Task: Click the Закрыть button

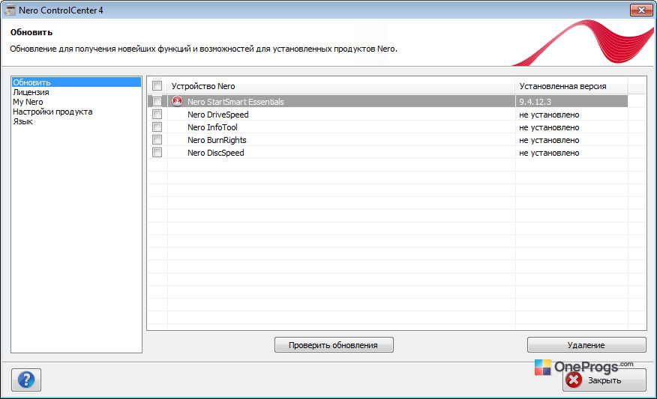Action: coord(604,380)
